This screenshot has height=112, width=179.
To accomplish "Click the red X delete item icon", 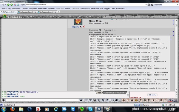I will pos(84,27).
